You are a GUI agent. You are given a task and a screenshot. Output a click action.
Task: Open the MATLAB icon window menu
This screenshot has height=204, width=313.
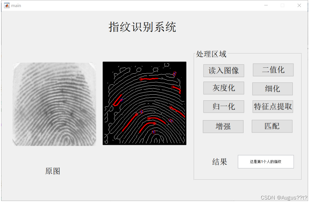pos(7,6)
